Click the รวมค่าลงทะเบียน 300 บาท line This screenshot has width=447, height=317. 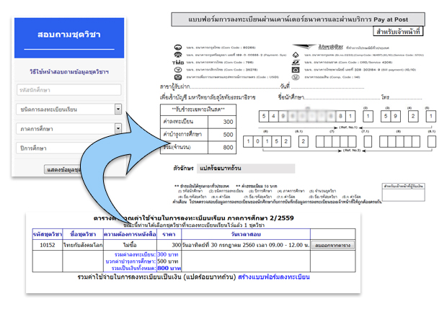tap(146, 254)
